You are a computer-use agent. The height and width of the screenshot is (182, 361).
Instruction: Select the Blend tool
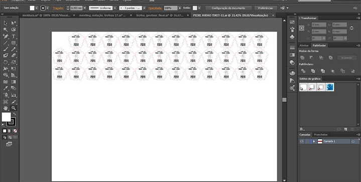14,88
